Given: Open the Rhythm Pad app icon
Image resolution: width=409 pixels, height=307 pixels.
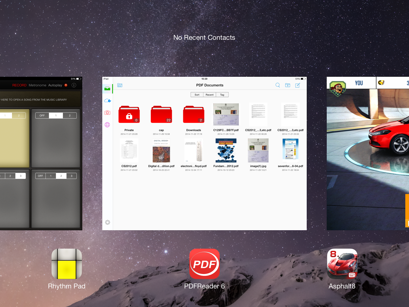Looking at the screenshot, I should point(67,264).
